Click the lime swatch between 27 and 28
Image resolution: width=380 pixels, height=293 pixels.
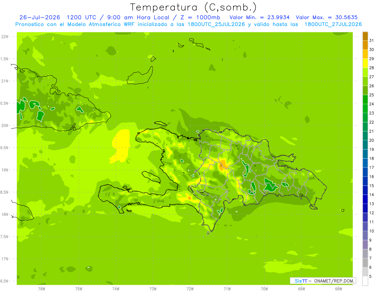[x=365, y=72]
